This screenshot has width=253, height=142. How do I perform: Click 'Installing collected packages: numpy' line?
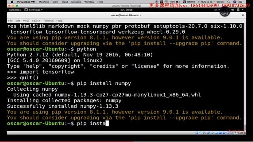[x=64, y=101]
